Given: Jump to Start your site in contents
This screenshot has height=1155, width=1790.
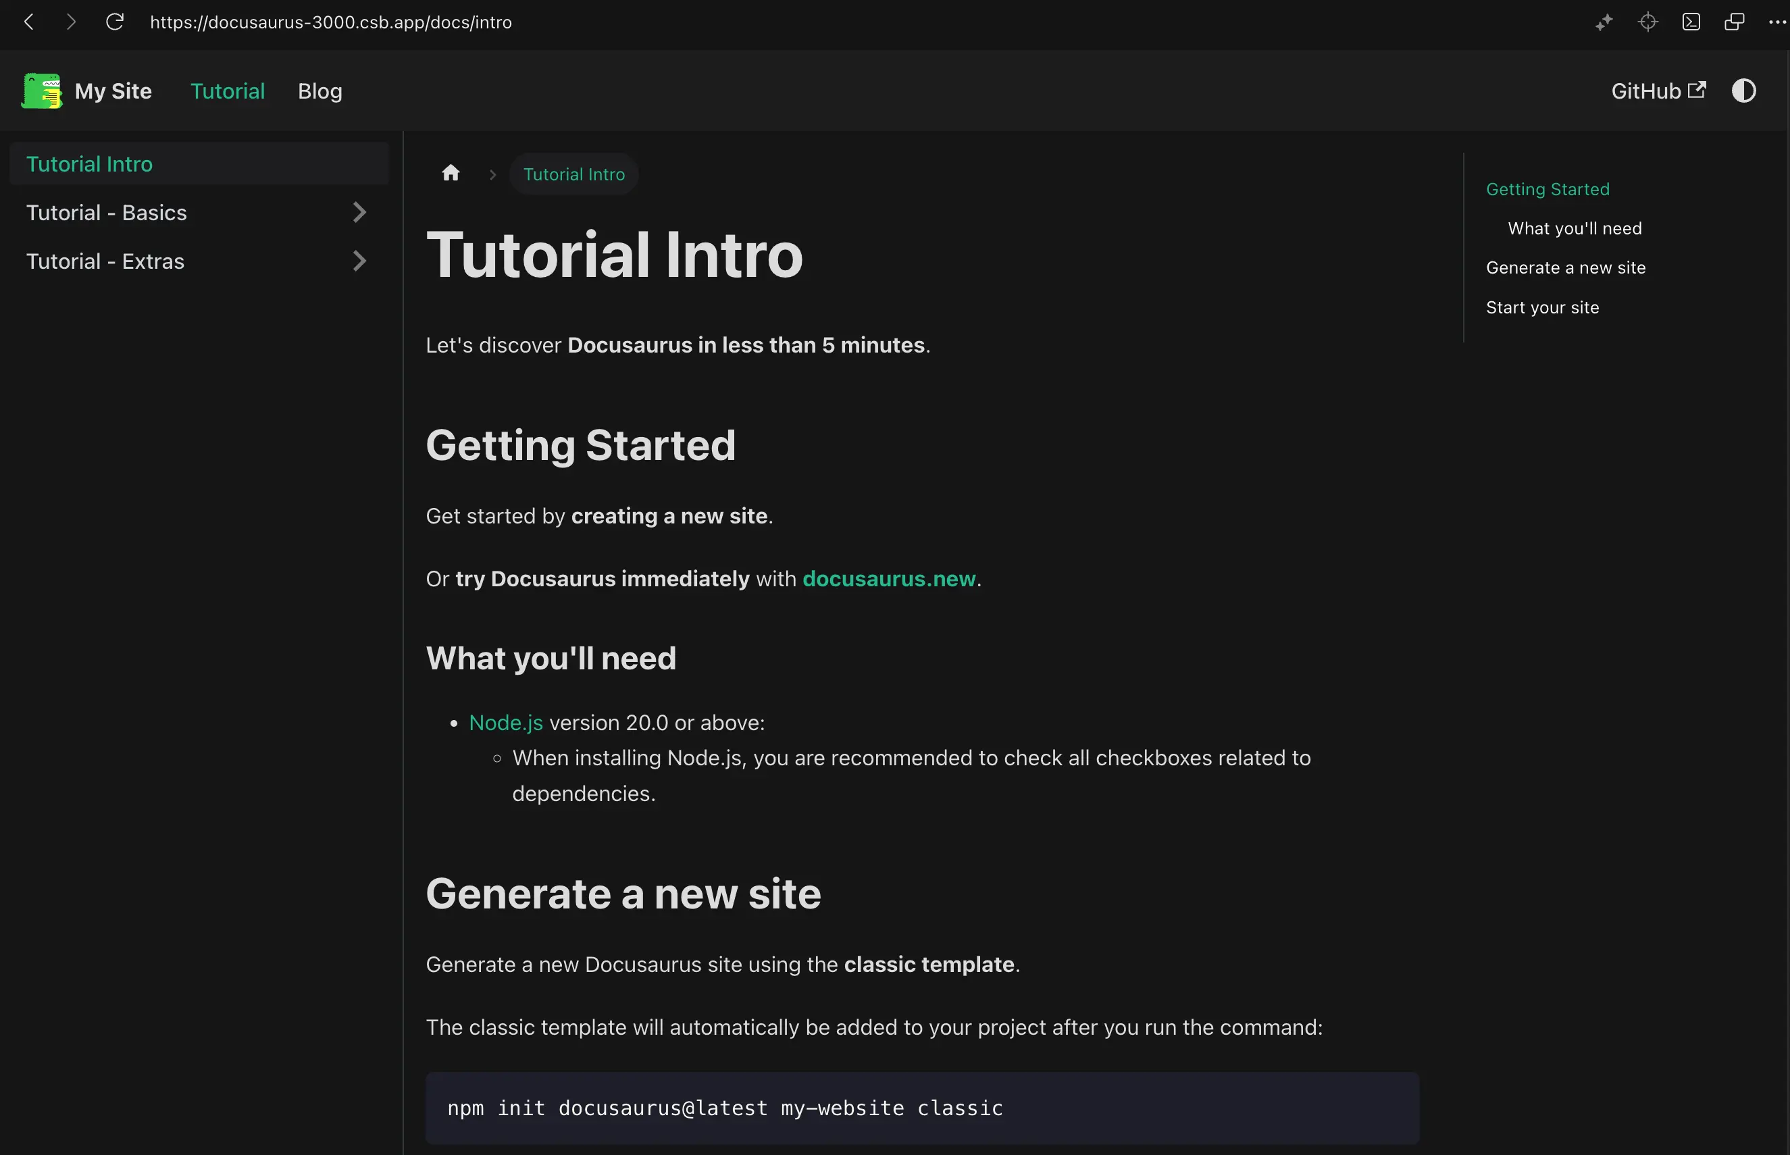Looking at the screenshot, I should coord(1543,307).
